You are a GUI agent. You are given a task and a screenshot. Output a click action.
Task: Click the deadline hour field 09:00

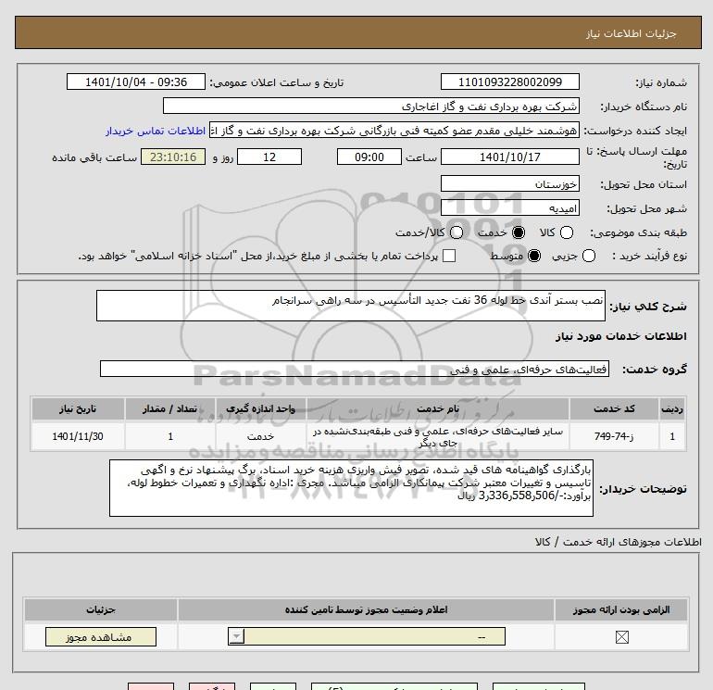[x=369, y=157]
